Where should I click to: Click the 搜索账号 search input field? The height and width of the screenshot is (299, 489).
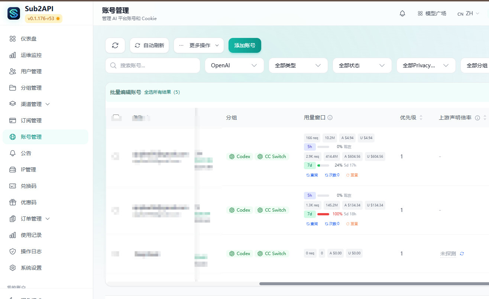coord(153,65)
